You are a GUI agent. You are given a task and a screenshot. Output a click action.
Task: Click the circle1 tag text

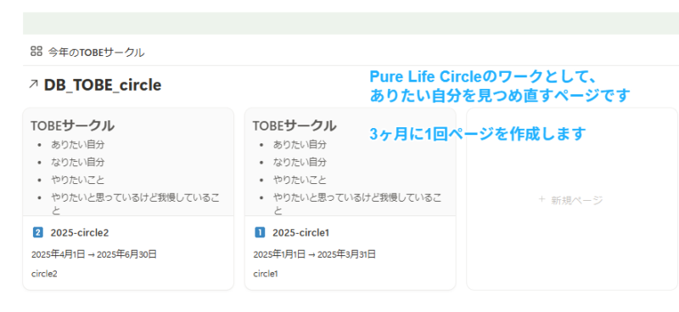click(266, 274)
